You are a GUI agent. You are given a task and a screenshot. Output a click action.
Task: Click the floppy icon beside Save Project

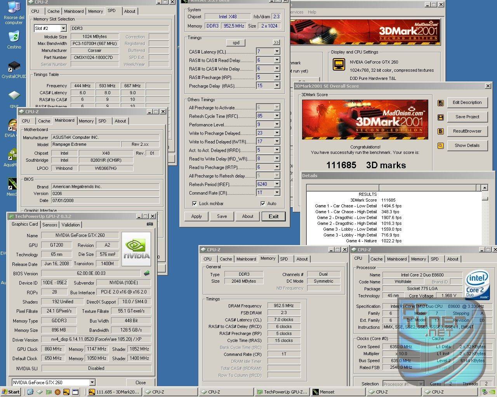[x=440, y=117]
